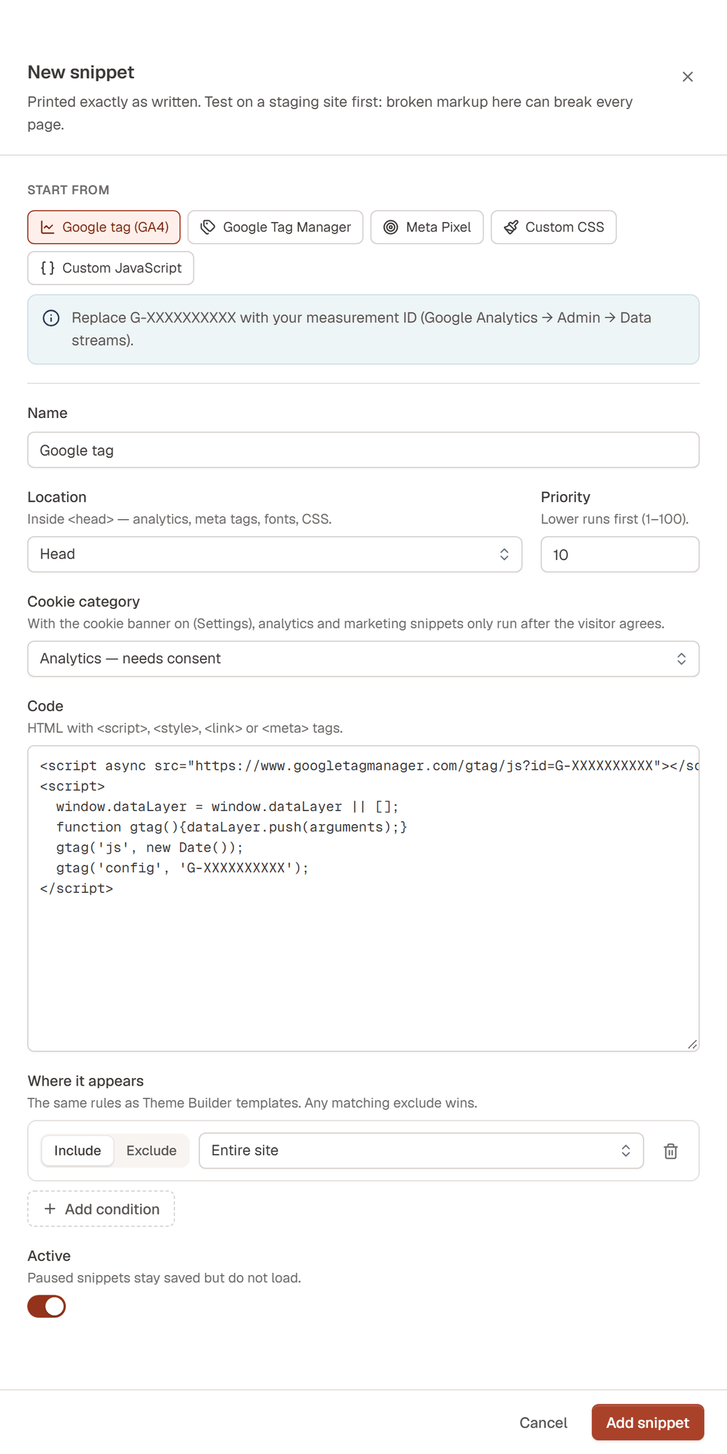Screen dimensions: 727x1454
Task: Delete the Entire site condition via trash icon
Action: [x=670, y=1151]
